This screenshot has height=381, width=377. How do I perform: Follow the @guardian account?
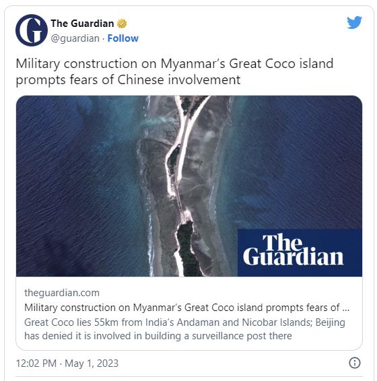coord(123,38)
